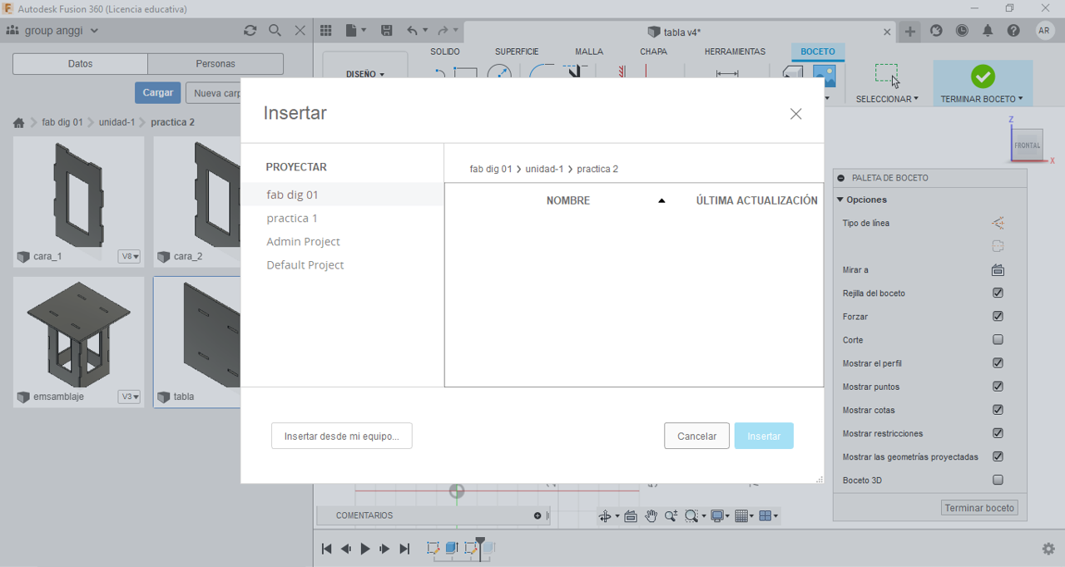Click Cargar upload button
Screen dimensions: 1065x567
[158, 93]
